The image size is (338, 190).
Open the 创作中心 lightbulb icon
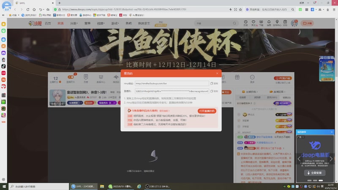point(277,23)
